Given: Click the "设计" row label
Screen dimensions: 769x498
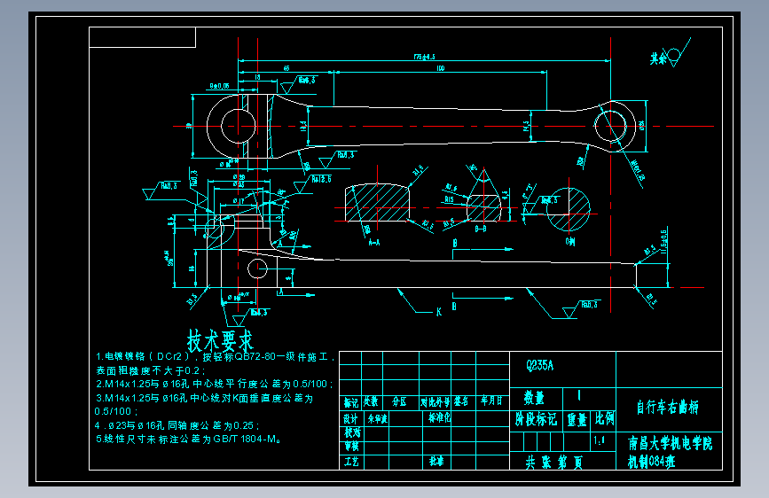Looking at the screenshot, I should [x=351, y=419].
